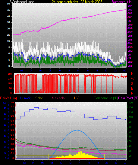Click the 100 humidity axis value
138x165 pixels.
pyautogui.click(x=5, y=103)
